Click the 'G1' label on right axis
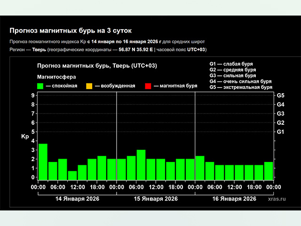Viewport: 301px width, 226px height. pos(280,132)
